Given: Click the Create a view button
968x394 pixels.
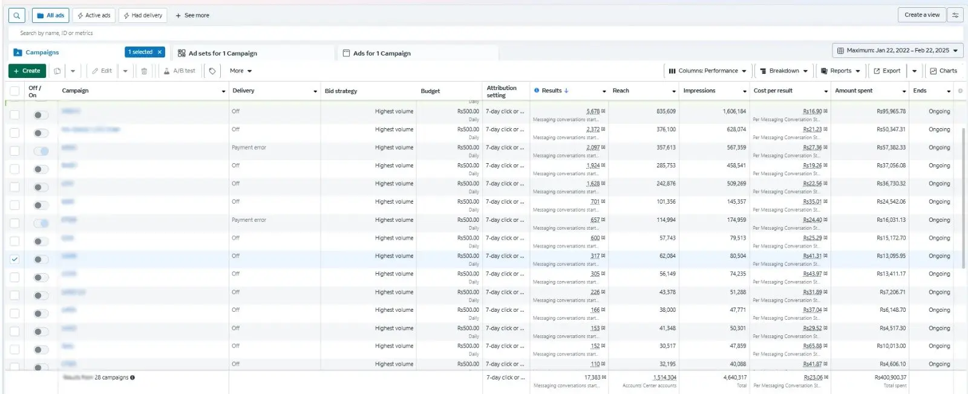Looking at the screenshot, I should click(922, 15).
